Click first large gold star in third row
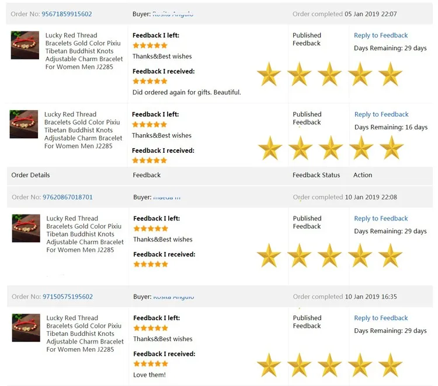Image resolution: width=438 pixels, height=386 pixels. 269,256
